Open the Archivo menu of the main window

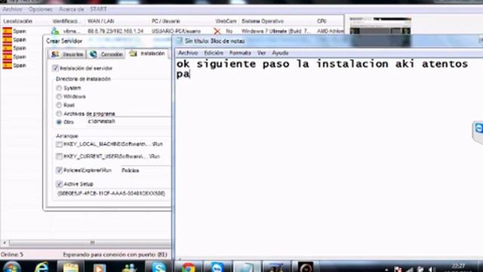tap(12, 9)
